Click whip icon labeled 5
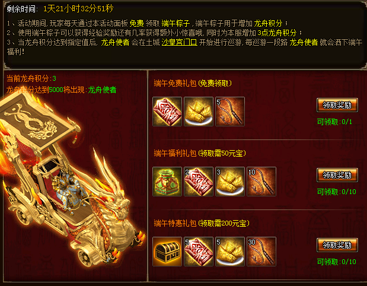 coord(230,112)
